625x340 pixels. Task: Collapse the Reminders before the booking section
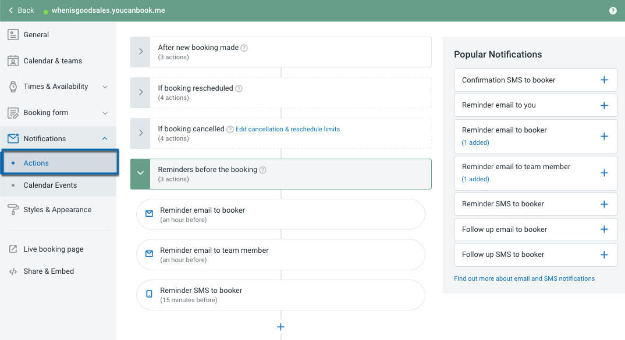coord(141,173)
